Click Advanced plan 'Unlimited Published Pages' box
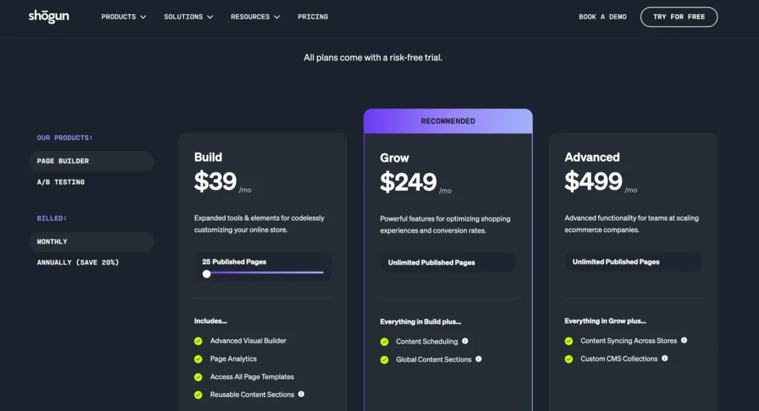This screenshot has height=411, width=759. pos(633,261)
